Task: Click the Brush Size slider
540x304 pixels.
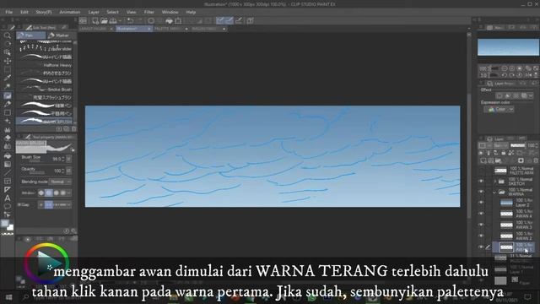Action: [x=38, y=161]
